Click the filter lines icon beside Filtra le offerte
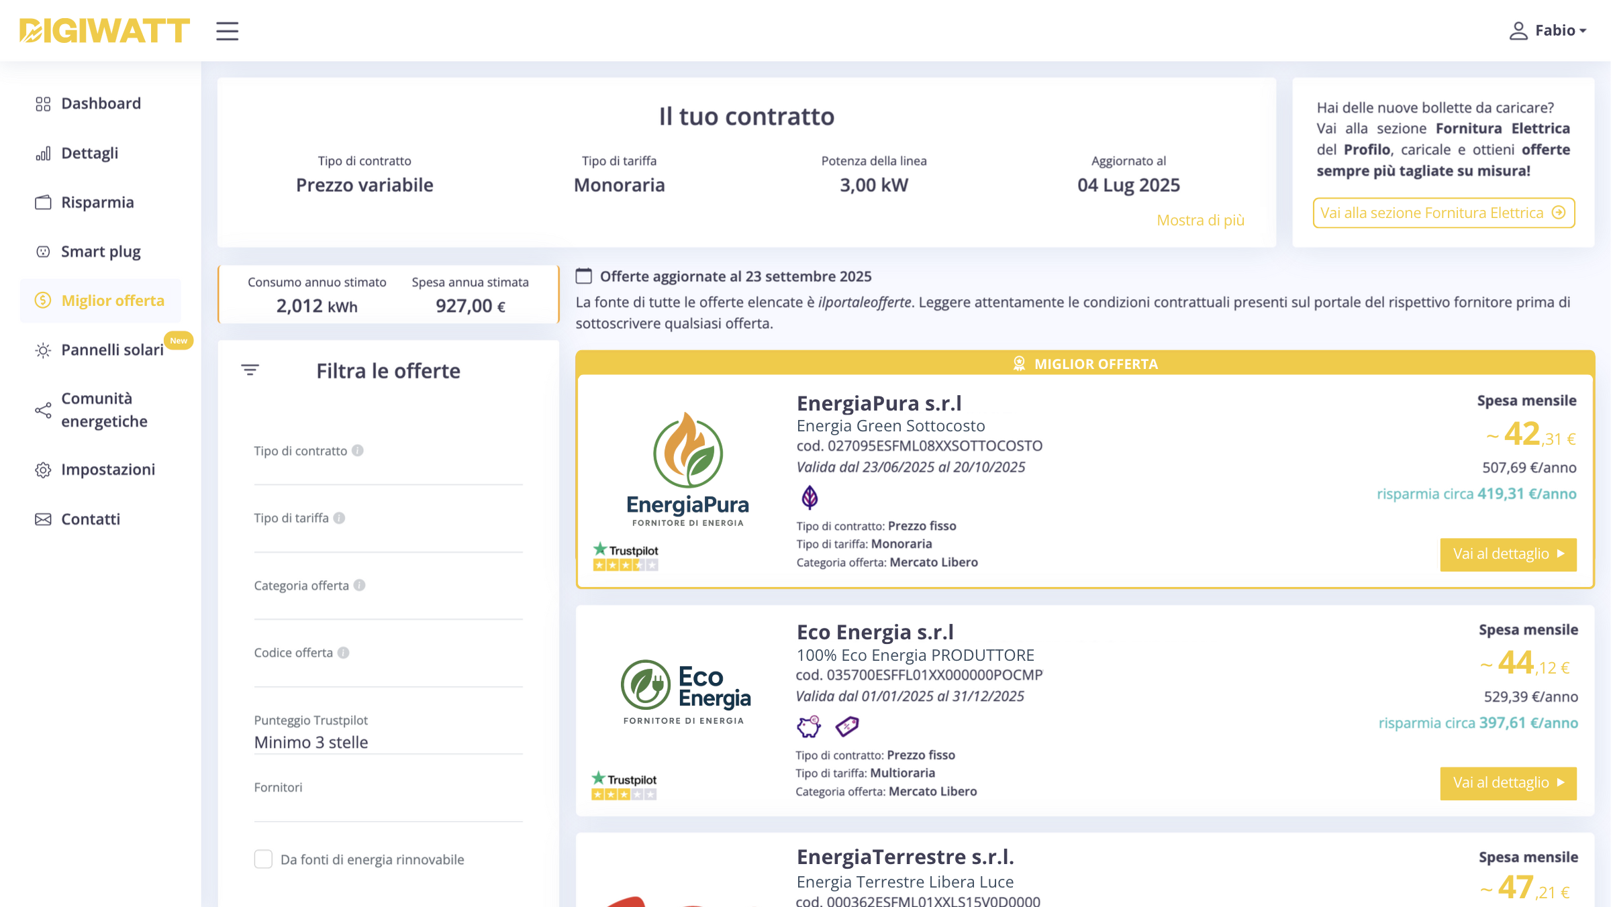The width and height of the screenshot is (1611, 907). 250,370
